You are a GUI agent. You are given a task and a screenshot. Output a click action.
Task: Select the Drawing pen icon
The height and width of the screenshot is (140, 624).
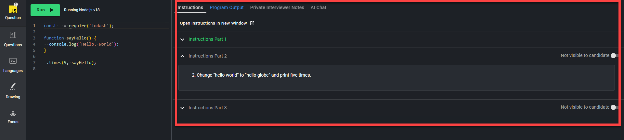[13, 87]
